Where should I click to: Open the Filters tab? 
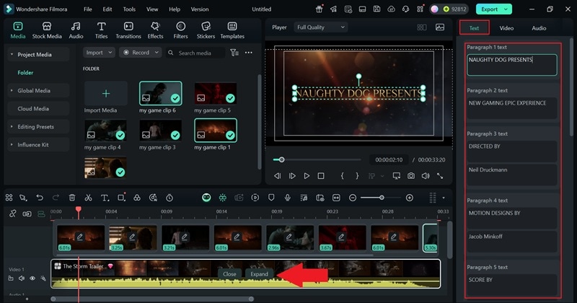[x=180, y=30]
